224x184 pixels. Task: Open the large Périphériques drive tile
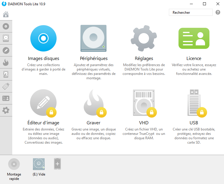[x=94, y=38]
